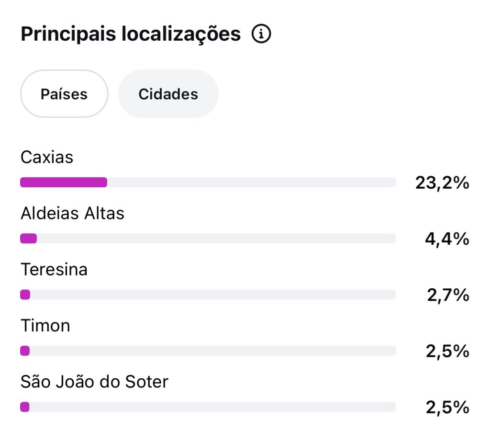
Task: Select the Timon city label
Action: point(45,326)
